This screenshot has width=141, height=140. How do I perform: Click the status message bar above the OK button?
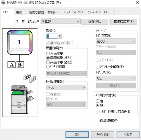(69, 125)
